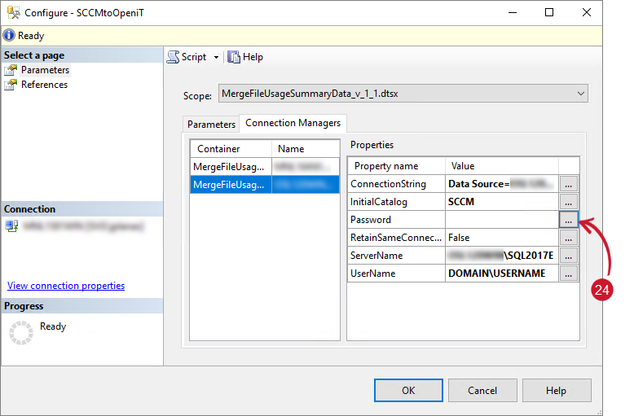Click the Progress spinner indicator

[x=21, y=333]
